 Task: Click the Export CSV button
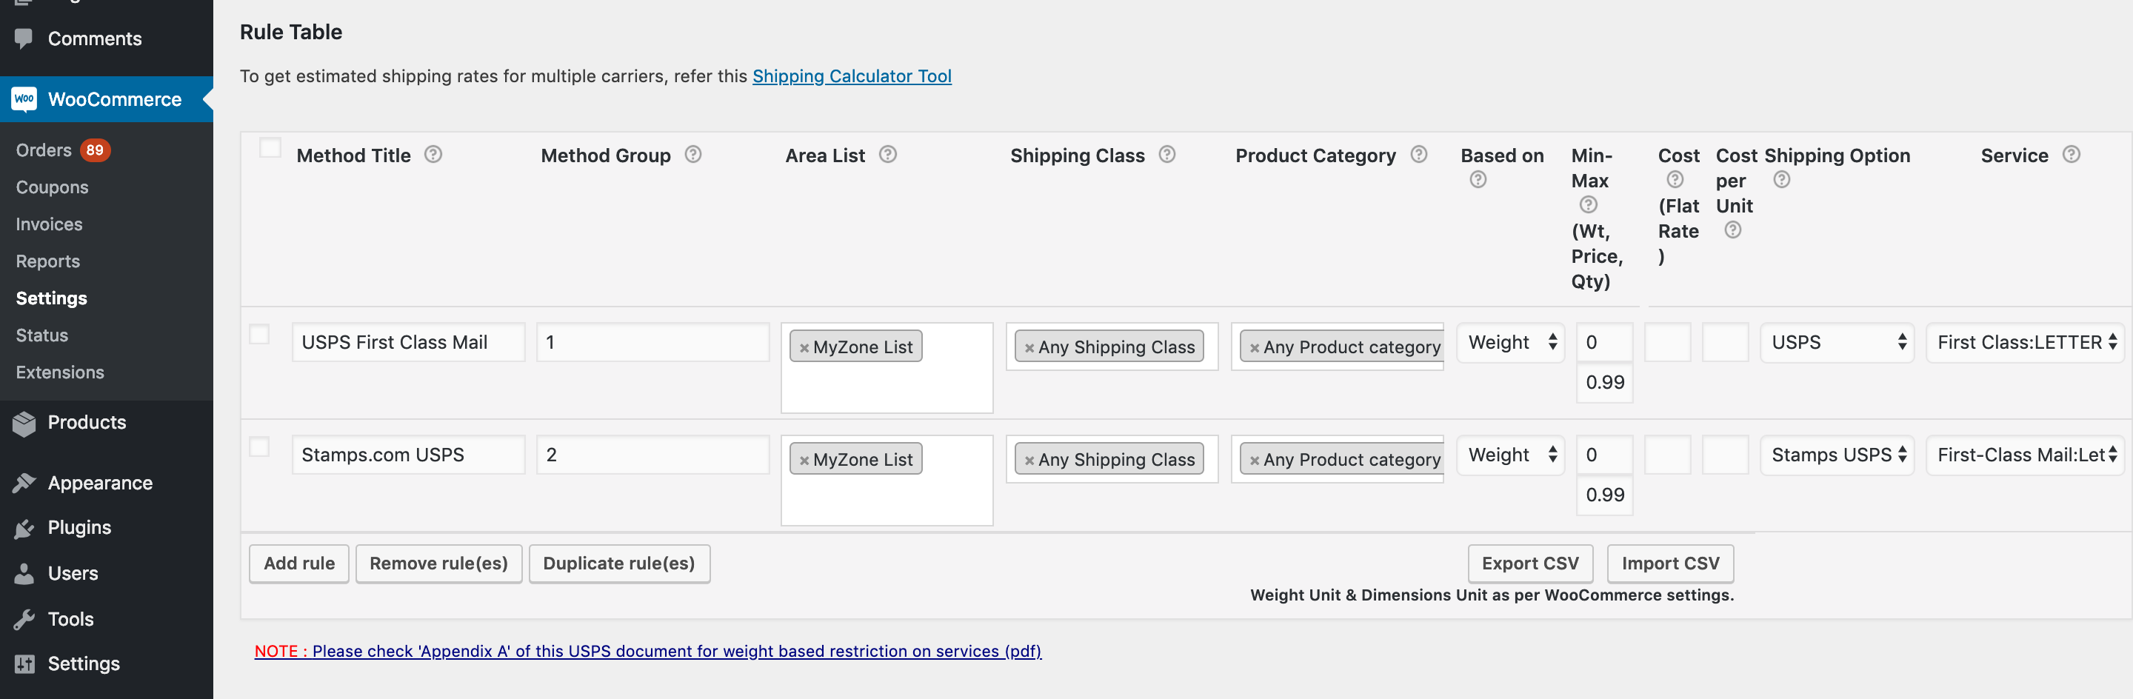pos(1530,564)
